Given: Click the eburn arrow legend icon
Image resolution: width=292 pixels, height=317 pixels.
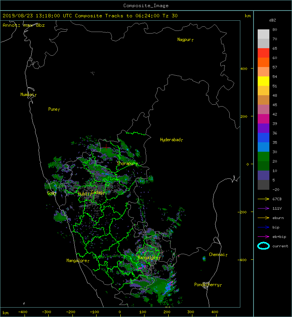Looking at the screenshot, I should click(x=263, y=218).
